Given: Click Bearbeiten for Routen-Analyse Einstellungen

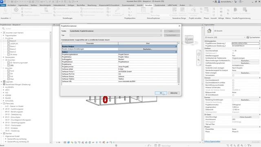Looking at the screenshot, I should pyautogui.click(x=148, y=49).
